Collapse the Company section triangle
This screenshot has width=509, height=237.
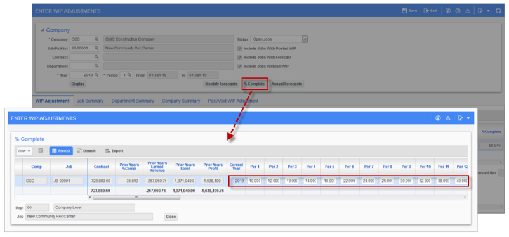(x=42, y=30)
